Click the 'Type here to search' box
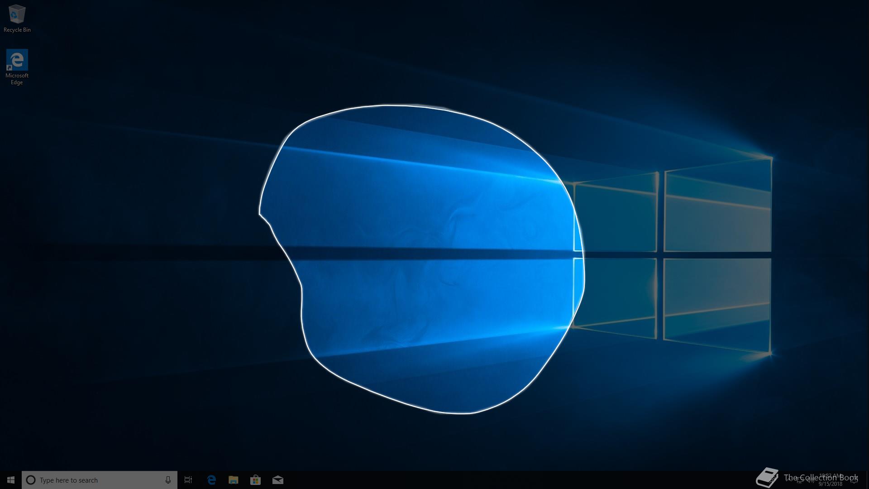Screen dimensions: 869x489 (x=100, y=480)
